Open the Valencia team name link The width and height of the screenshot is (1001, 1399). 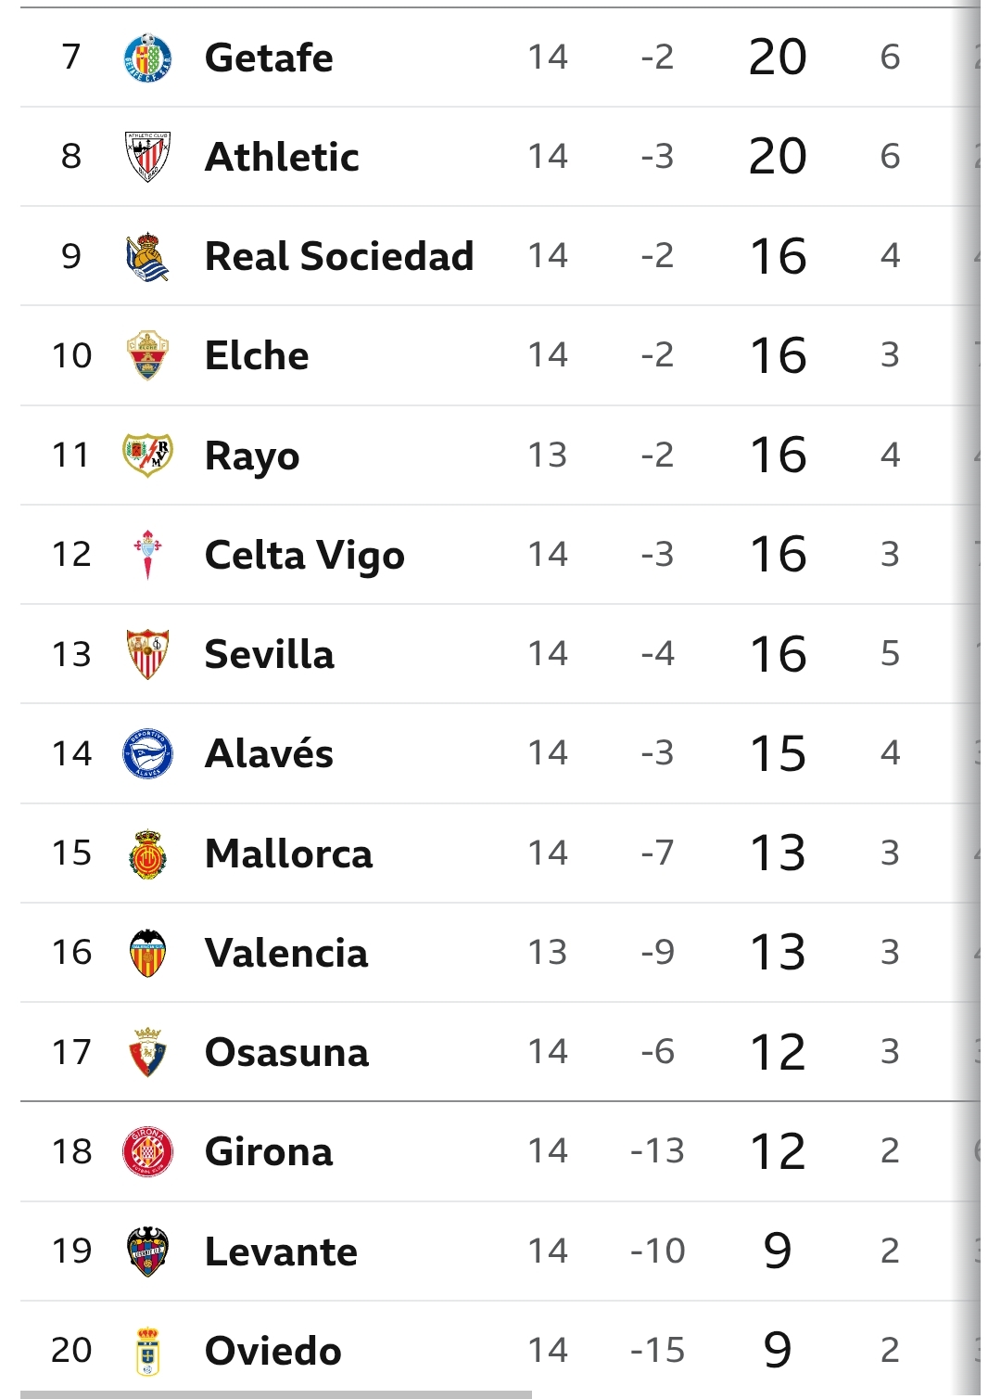pos(285,953)
